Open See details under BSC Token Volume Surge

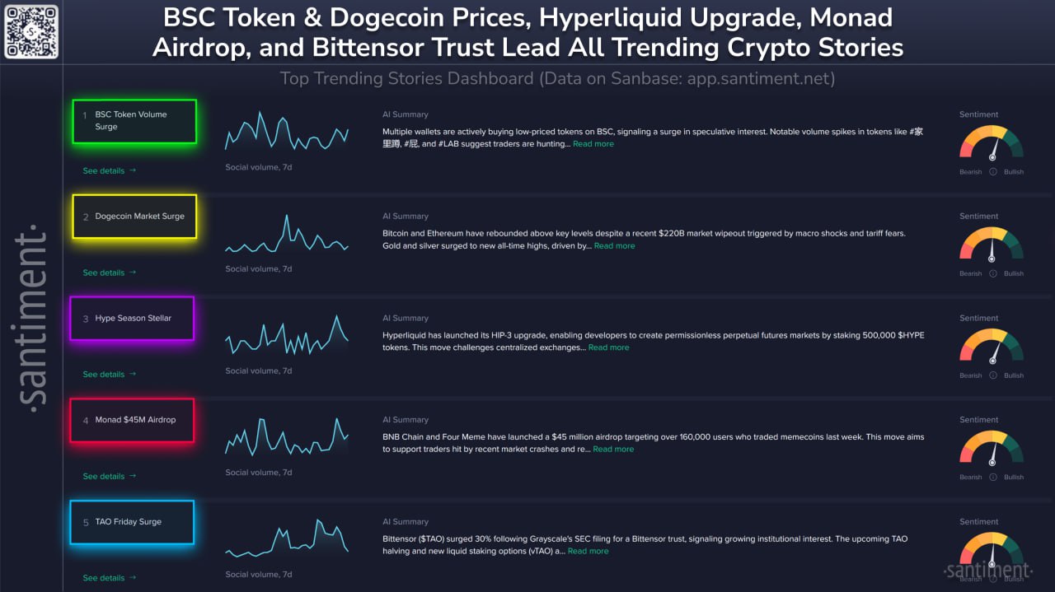109,171
